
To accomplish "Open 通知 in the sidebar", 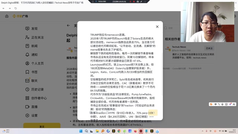I will [x=31, y=55].
